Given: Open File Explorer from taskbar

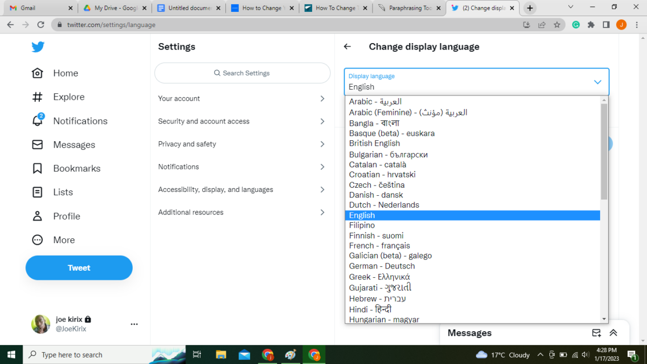Looking at the screenshot, I should pos(221,354).
